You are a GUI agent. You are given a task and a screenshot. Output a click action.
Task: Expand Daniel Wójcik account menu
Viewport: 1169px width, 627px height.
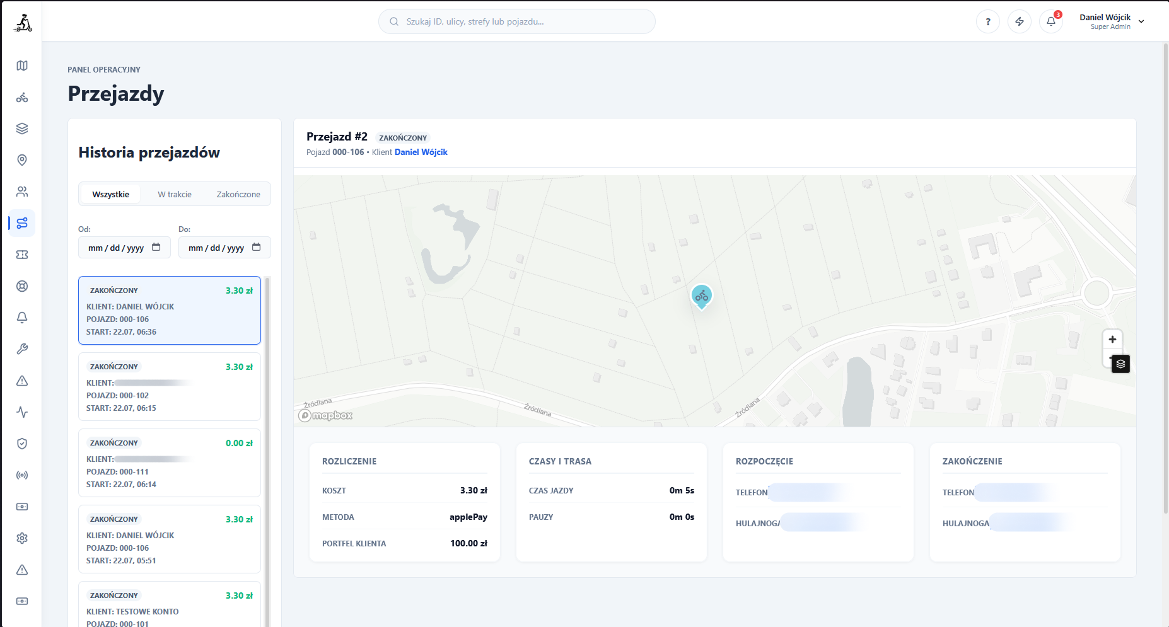1112,21
